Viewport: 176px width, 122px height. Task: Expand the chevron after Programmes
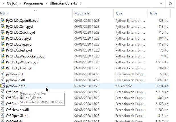click(x=46, y=4)
